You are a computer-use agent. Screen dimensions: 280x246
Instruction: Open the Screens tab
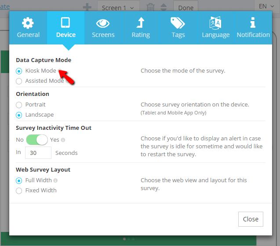click(103, 28)
